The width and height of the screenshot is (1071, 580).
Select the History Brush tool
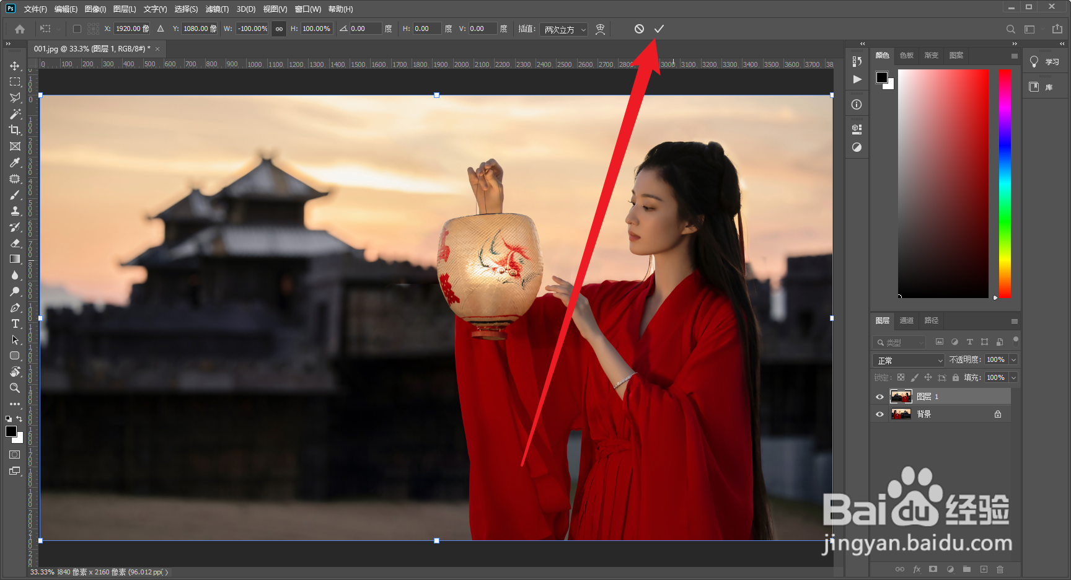[15, 227]
